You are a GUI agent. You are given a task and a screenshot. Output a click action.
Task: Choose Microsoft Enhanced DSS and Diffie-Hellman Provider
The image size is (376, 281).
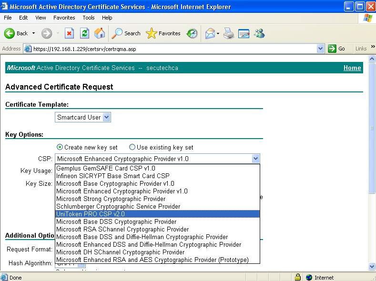pos(157,245)
